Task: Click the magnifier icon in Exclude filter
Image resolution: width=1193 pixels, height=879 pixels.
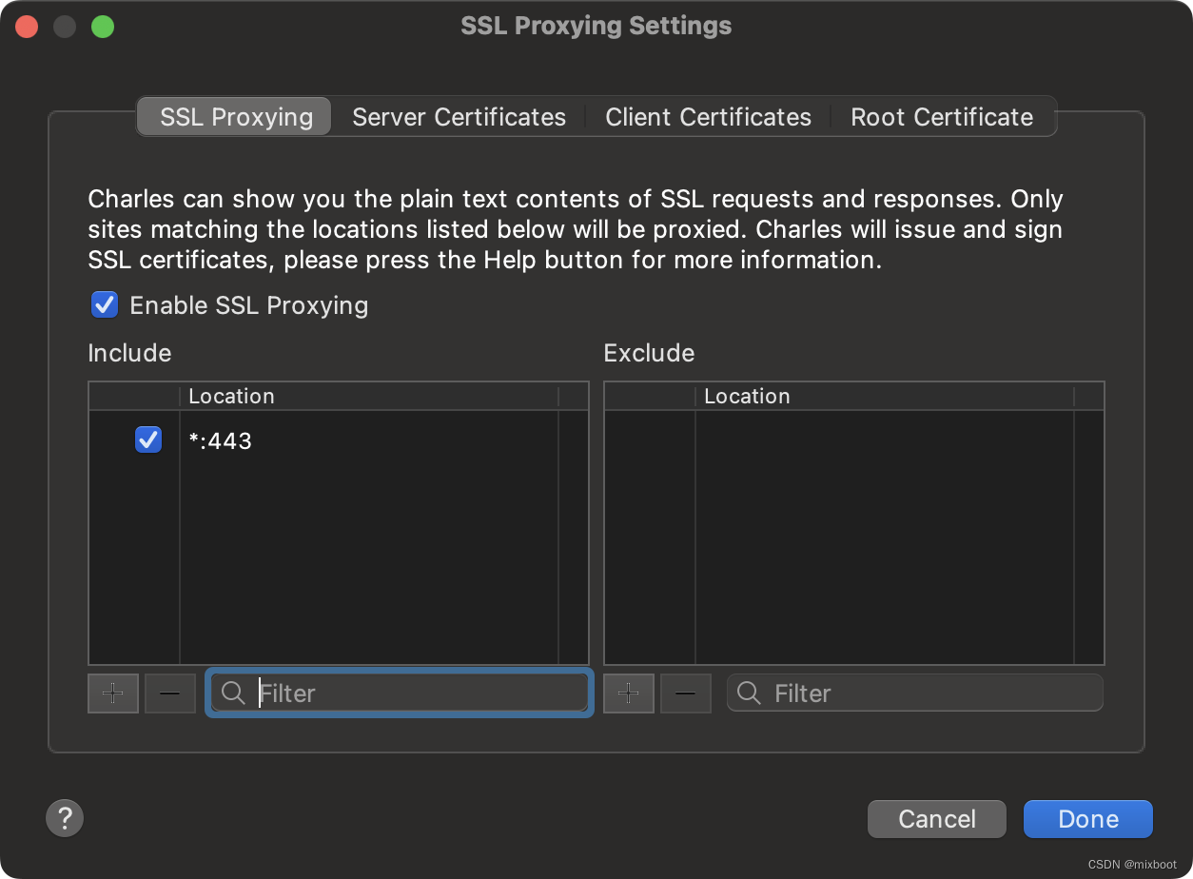Action: (749, 693)
